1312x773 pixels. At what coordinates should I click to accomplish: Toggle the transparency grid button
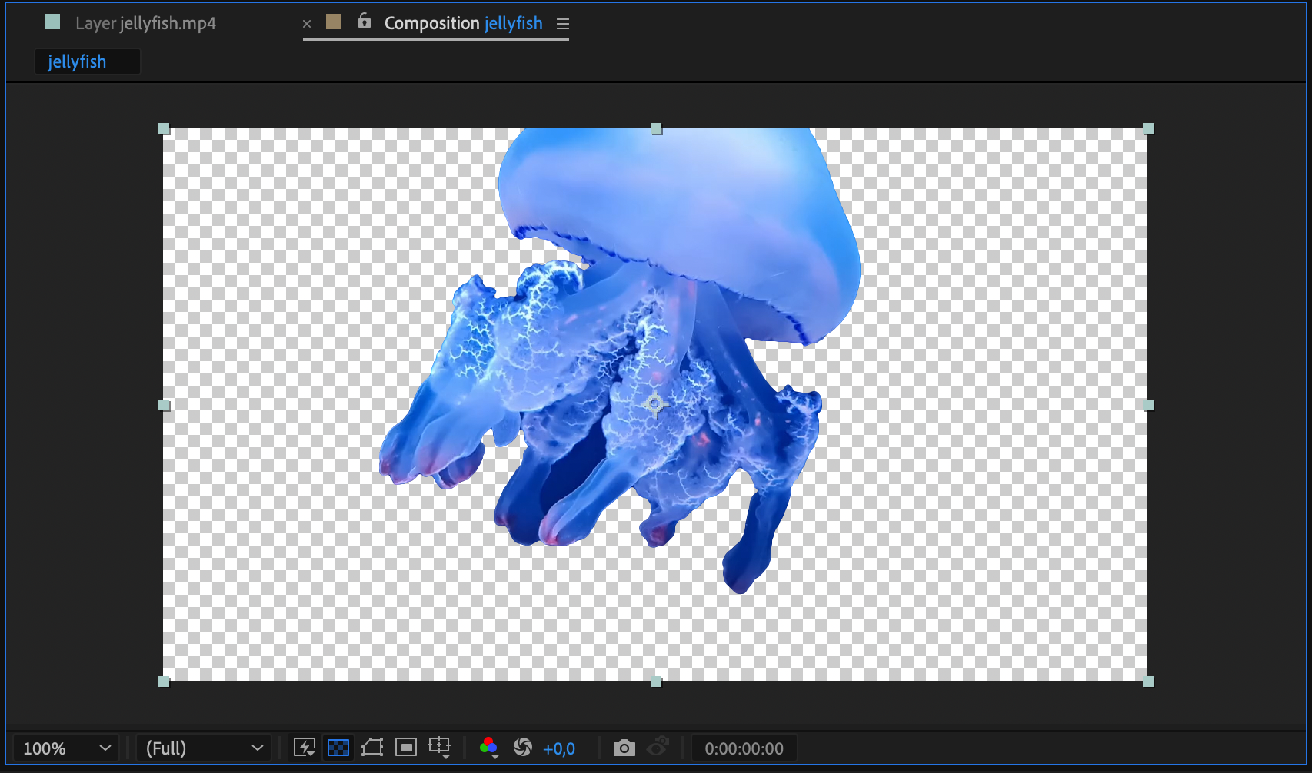click(338, 748)
